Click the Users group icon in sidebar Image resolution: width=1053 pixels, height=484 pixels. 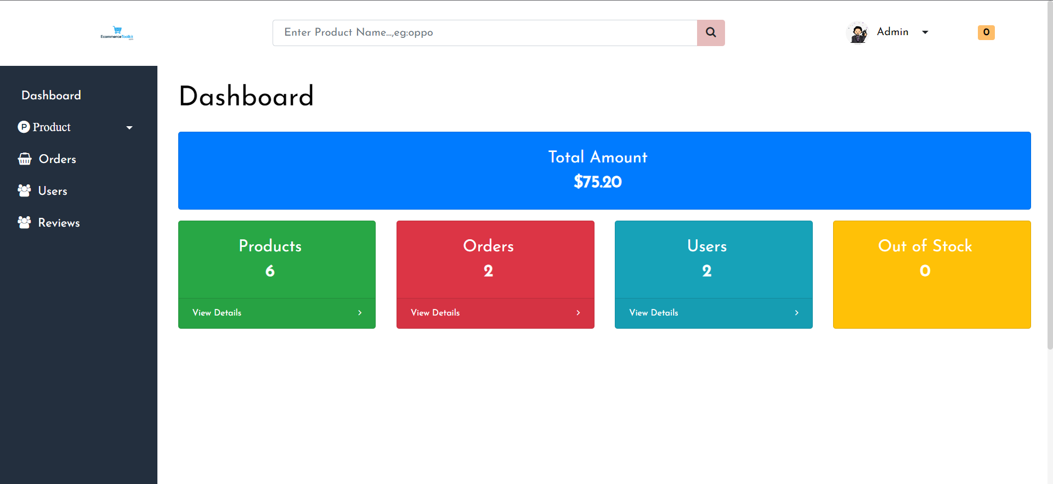(x=24, y=190)
